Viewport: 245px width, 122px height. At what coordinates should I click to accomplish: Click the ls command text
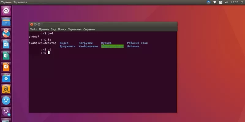[49, 40]
